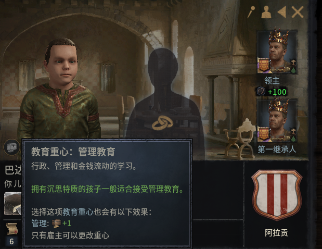This screenshot has height=249, width=322.
Task: Follow the underlined 沉思 trait link
Action: pos(55,189)
